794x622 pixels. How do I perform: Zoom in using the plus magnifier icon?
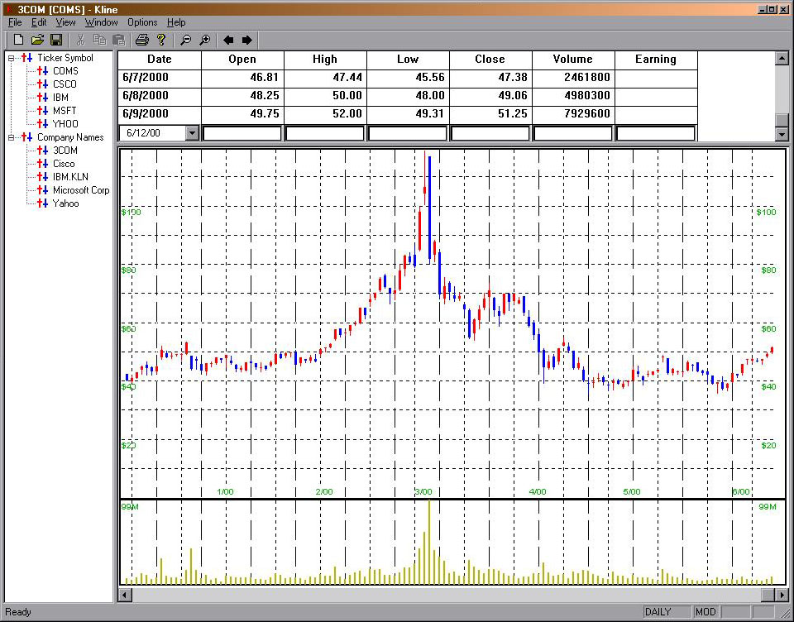pos(204,40)
